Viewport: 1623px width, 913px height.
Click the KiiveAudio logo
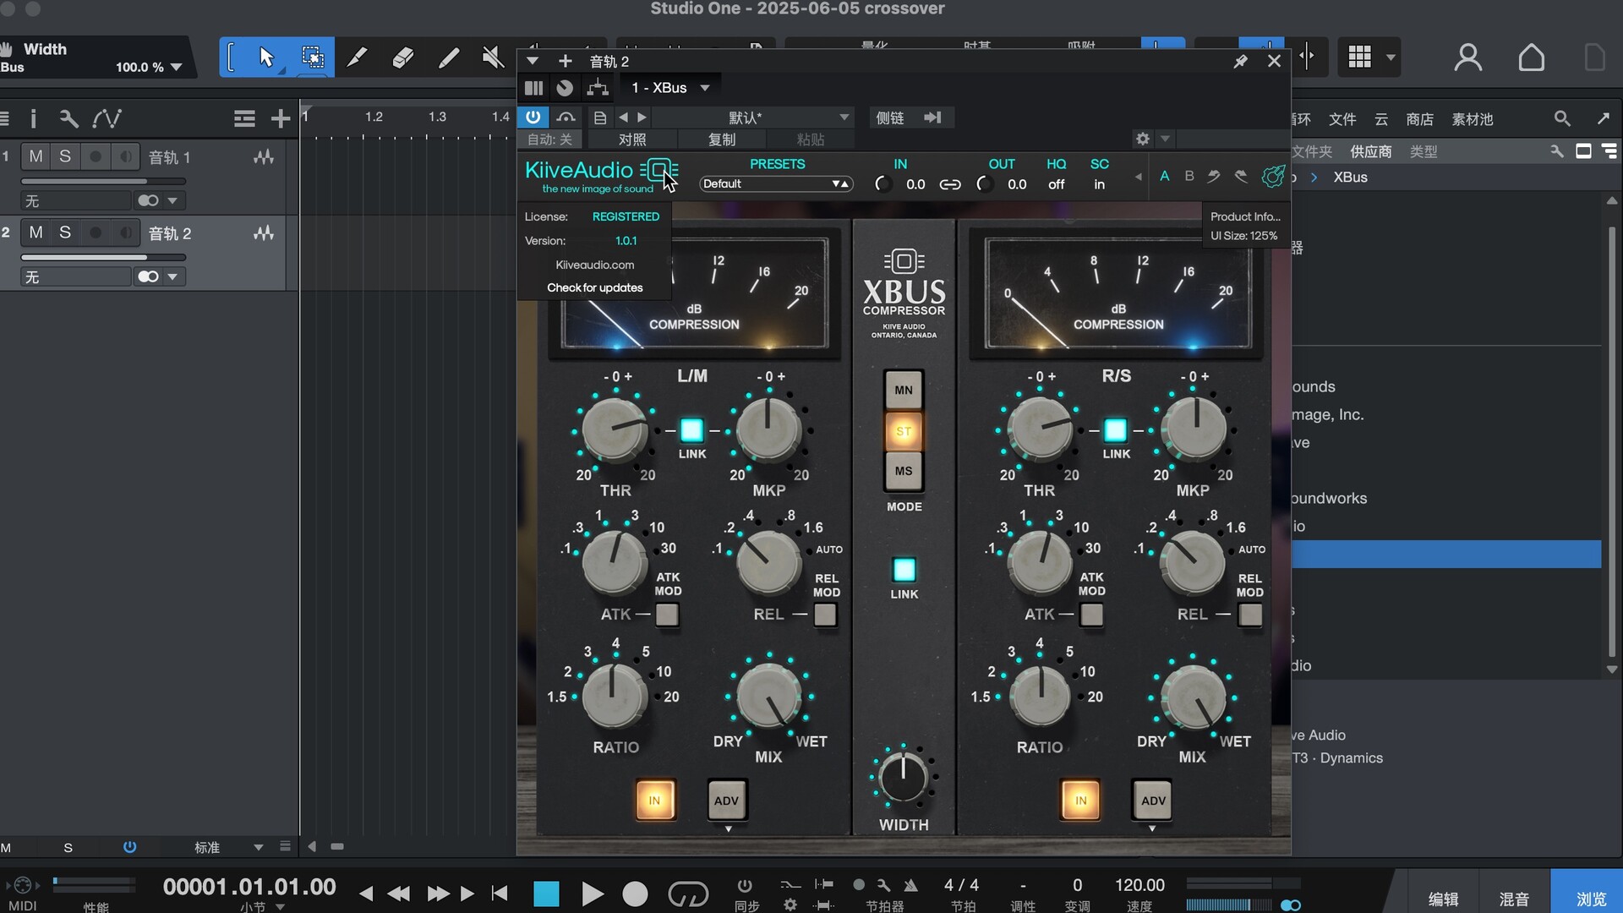600,175
